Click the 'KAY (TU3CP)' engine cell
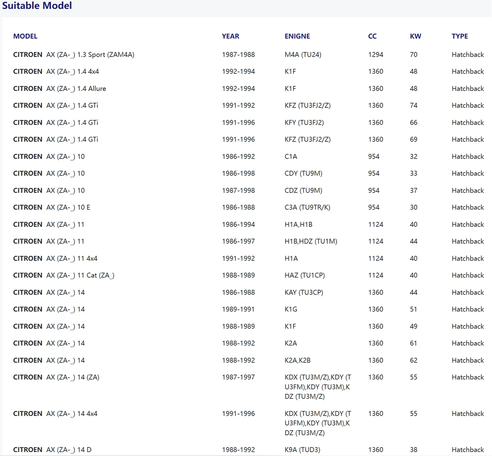The width and height of the screenshot is (492, 456). pos(304,292)
